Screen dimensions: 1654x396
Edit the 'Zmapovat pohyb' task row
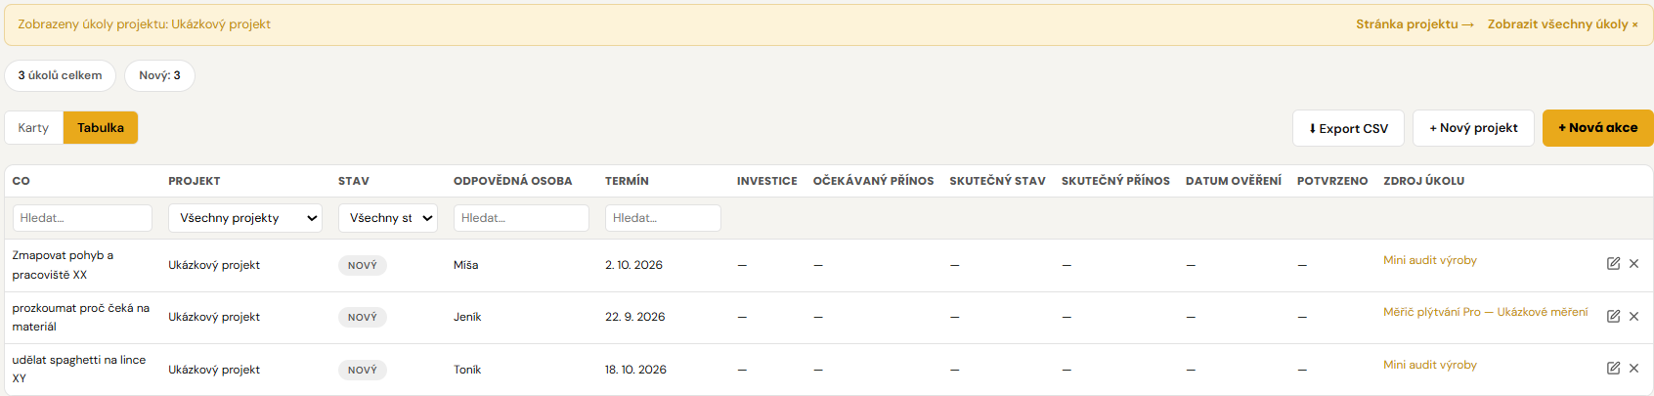click(x=1613, y=264)
